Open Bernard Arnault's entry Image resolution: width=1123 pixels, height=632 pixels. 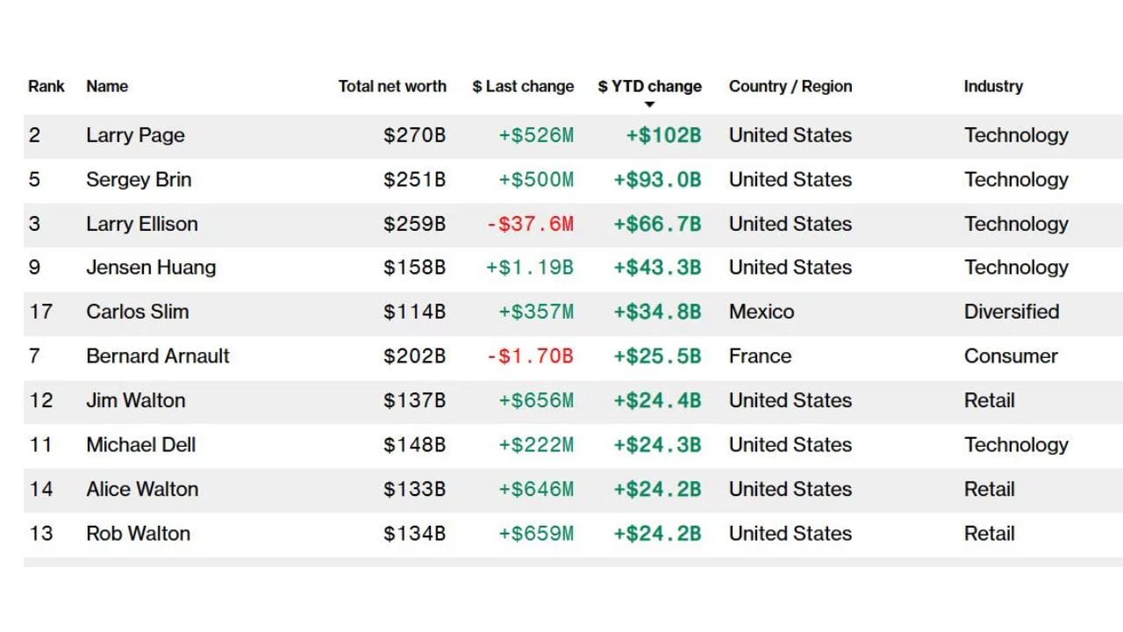(157, 356)
